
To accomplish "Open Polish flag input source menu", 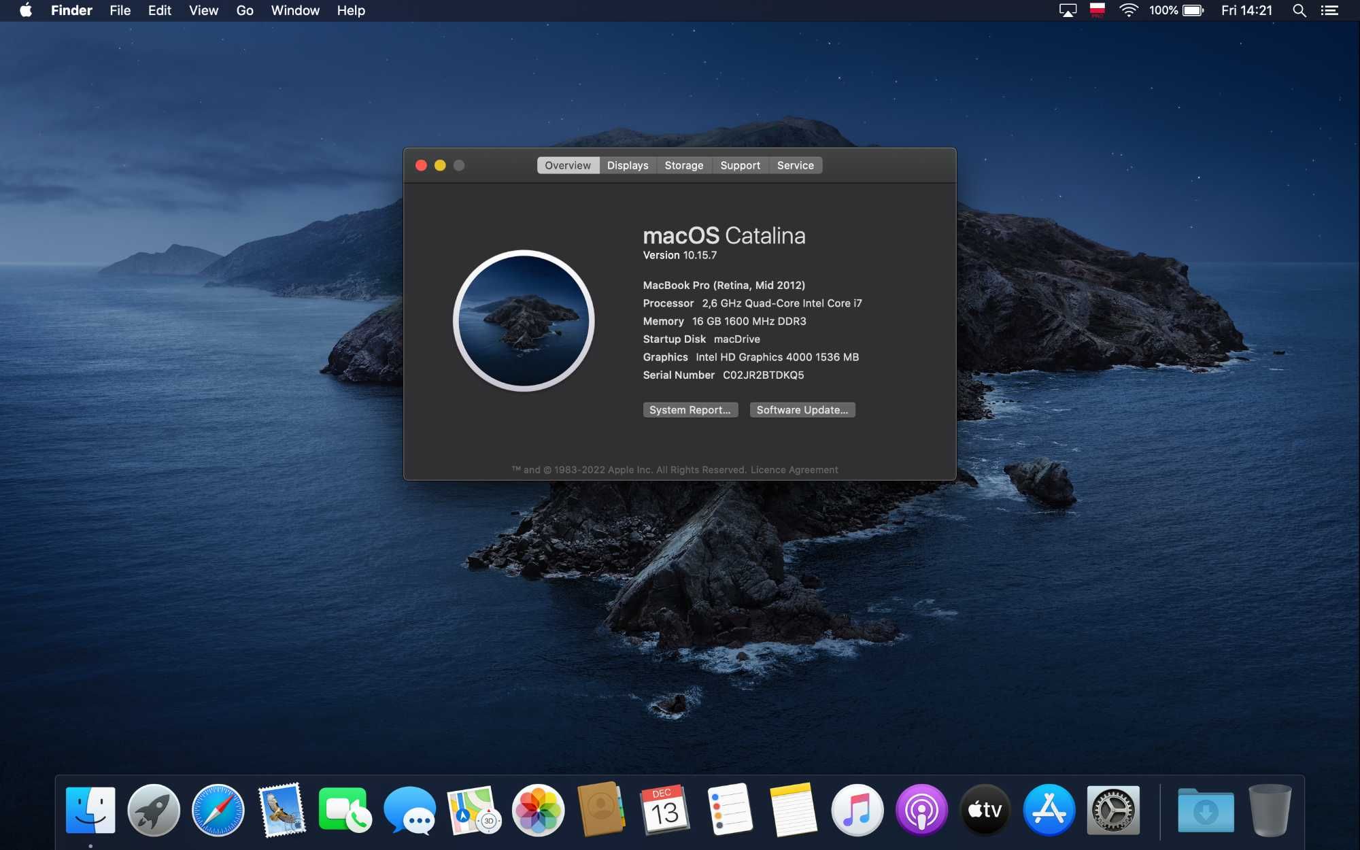I will pyautogui.click(x=1097, y=10).
